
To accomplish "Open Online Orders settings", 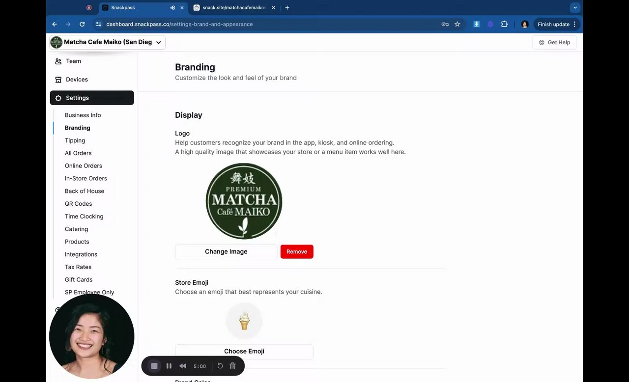I will pos(84,166).
